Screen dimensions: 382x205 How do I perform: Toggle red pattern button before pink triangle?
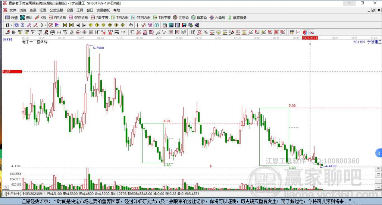(50, 25)
